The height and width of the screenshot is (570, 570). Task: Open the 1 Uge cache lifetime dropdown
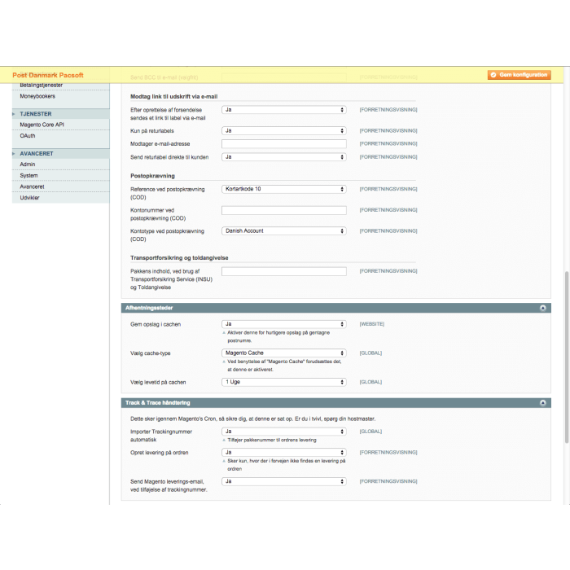coord(284,382)
